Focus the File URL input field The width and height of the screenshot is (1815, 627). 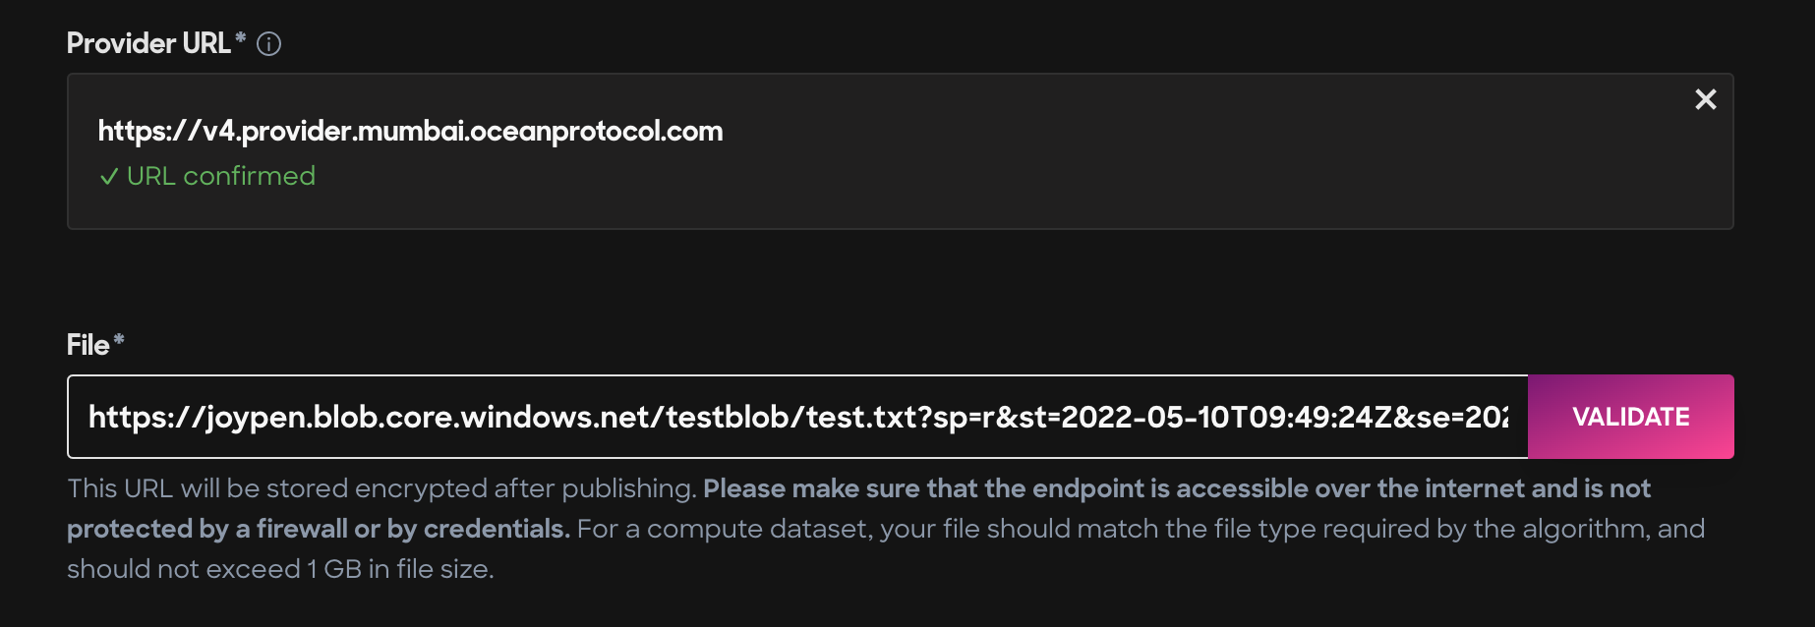pyautogui.click(x=797, y=417)
